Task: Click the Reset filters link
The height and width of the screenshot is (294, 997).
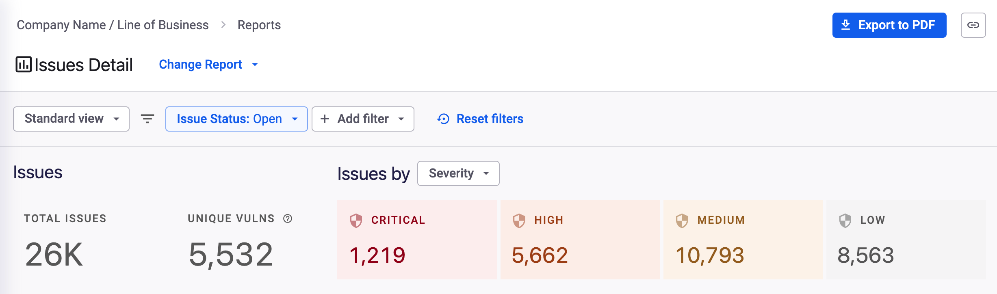Action: coord(480,119)
